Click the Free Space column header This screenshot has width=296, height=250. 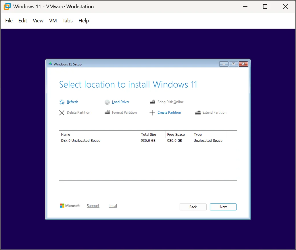(x=178, y=134)
